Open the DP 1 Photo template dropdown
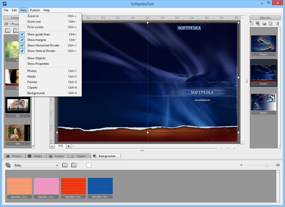Viewport: 285px width, 207px height. (x=12, y=24)
